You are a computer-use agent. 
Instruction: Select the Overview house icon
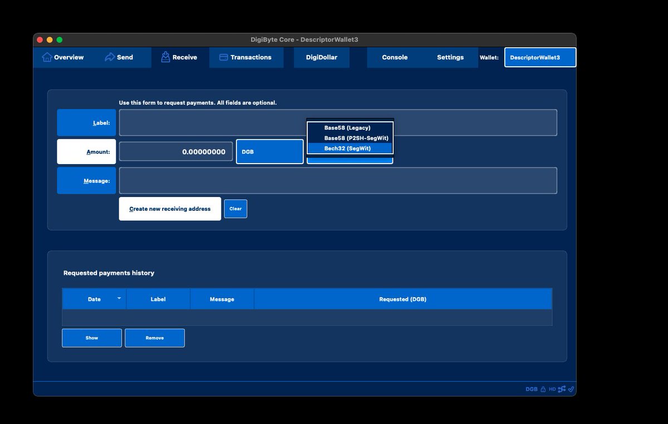point(47,57)
